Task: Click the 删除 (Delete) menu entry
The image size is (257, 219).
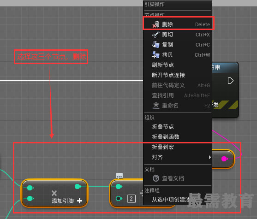Action: click(178, 24)
